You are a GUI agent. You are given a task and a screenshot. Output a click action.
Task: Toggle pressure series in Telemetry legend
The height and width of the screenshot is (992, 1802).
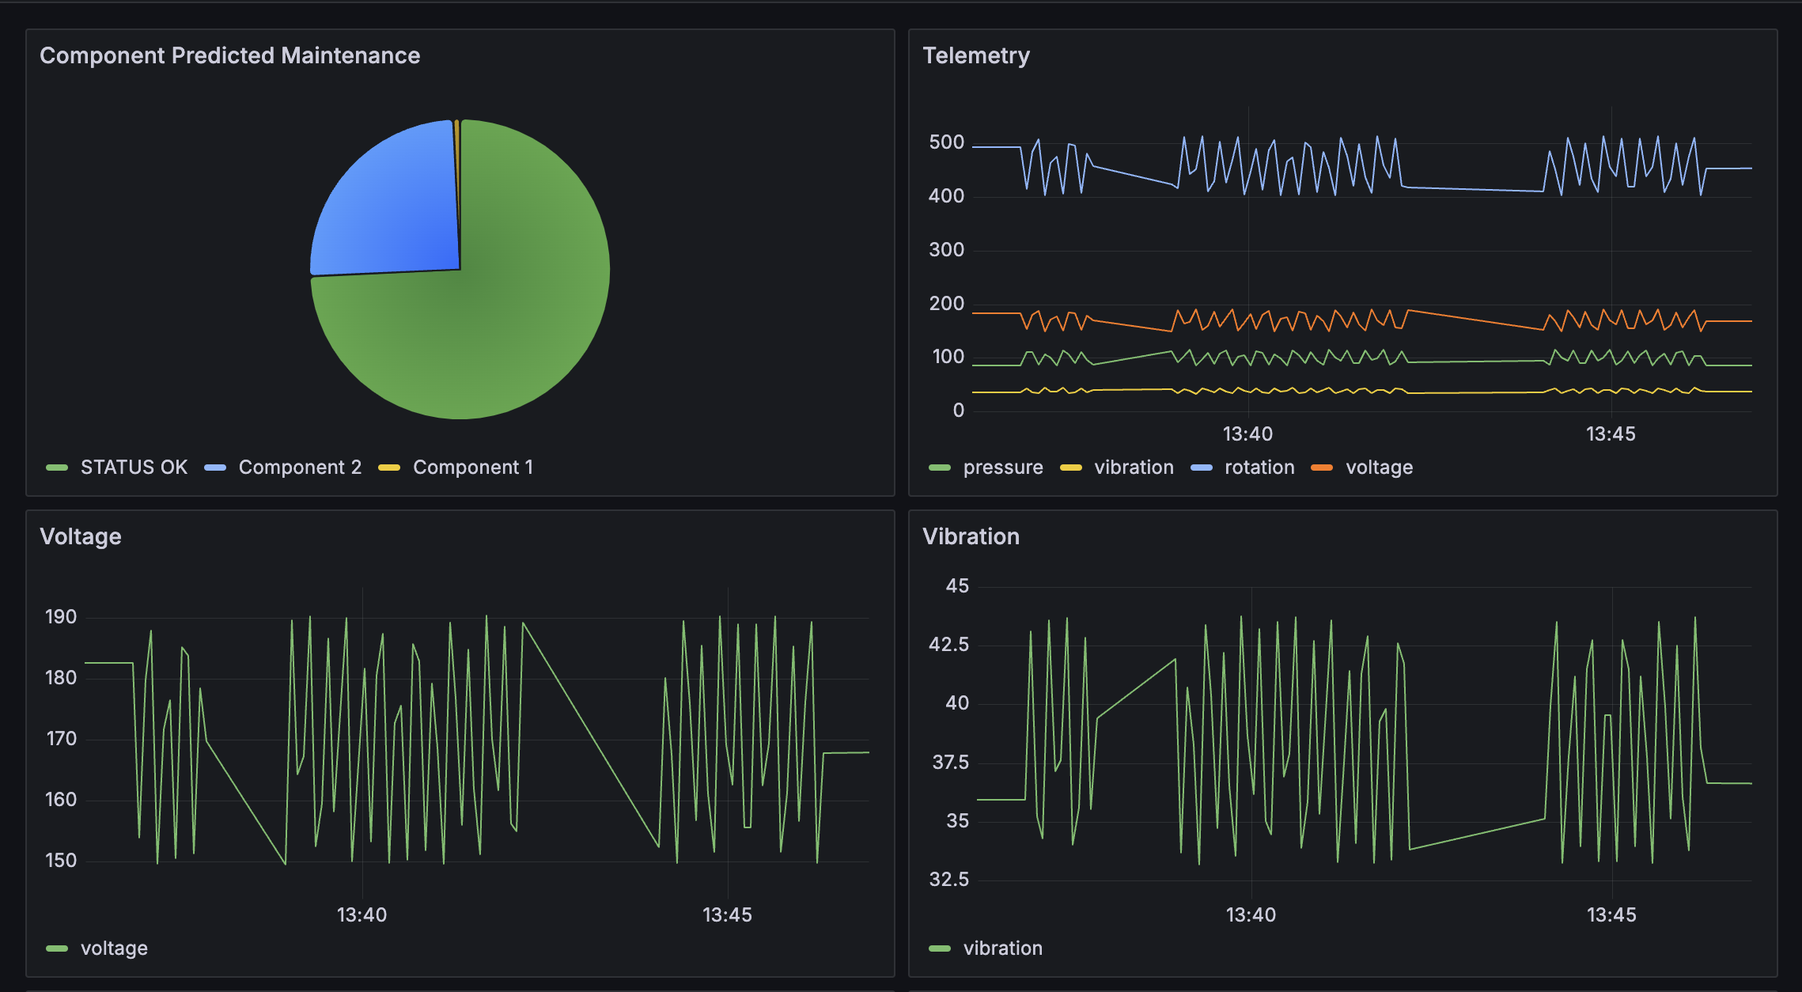pyautogui.click(x=1002, y=468)
